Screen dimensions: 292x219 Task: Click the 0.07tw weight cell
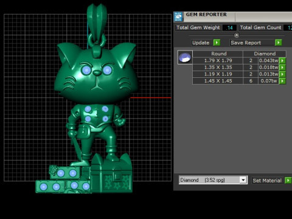268,81
